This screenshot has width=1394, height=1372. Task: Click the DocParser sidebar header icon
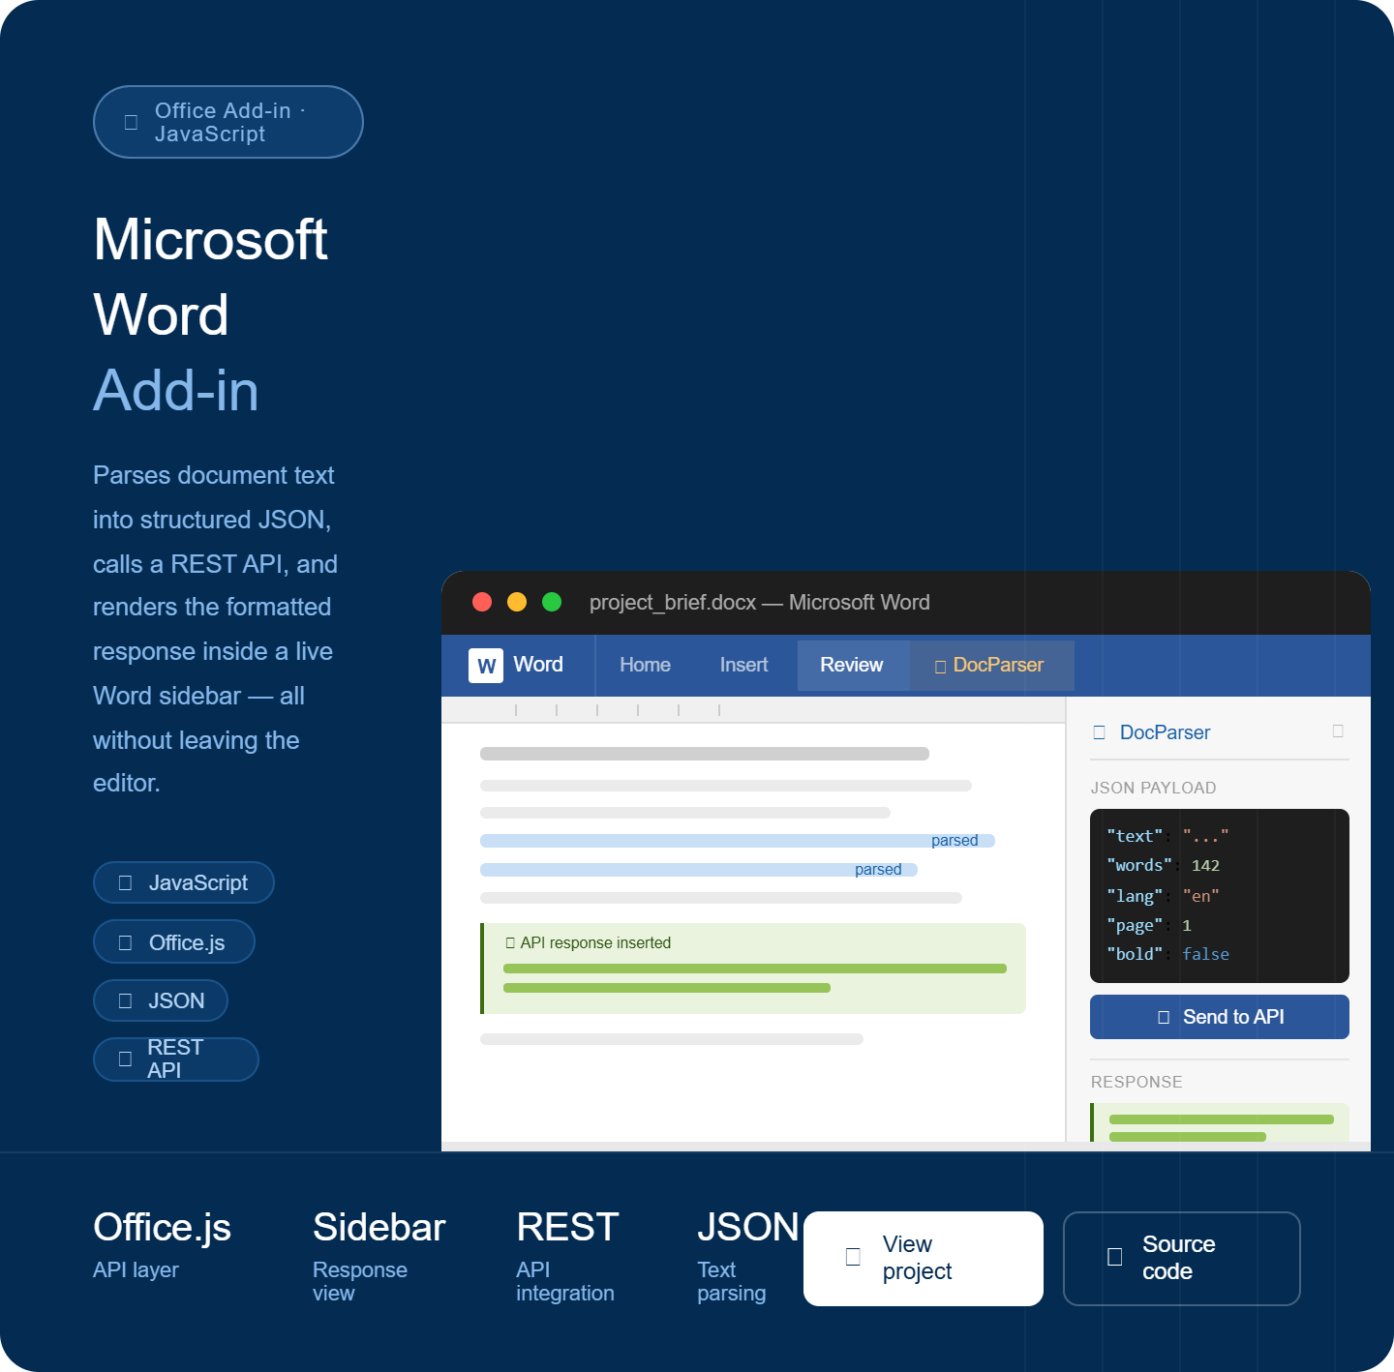point(1099,732)
